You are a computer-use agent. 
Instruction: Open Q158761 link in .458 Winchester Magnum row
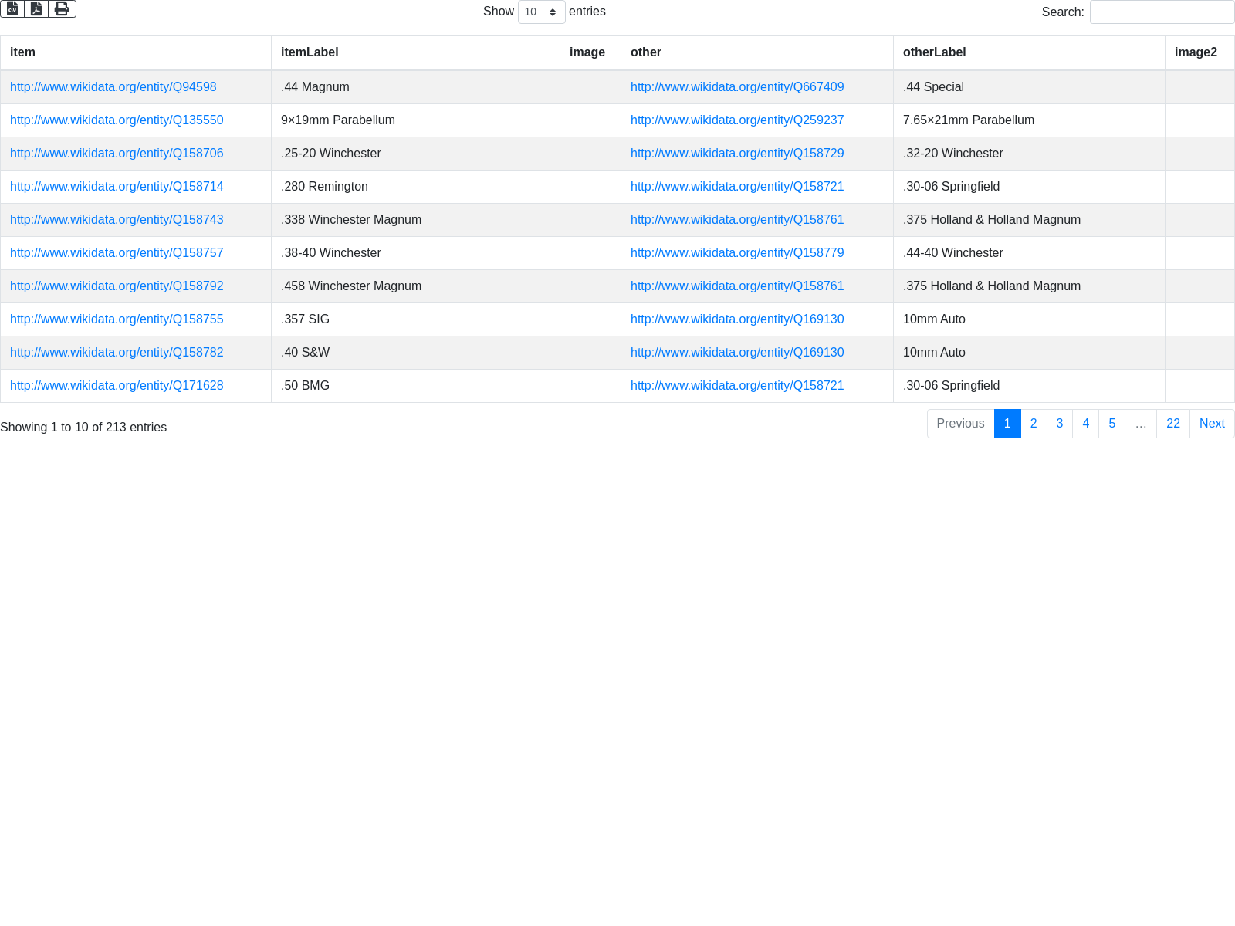tap(737, 286)
